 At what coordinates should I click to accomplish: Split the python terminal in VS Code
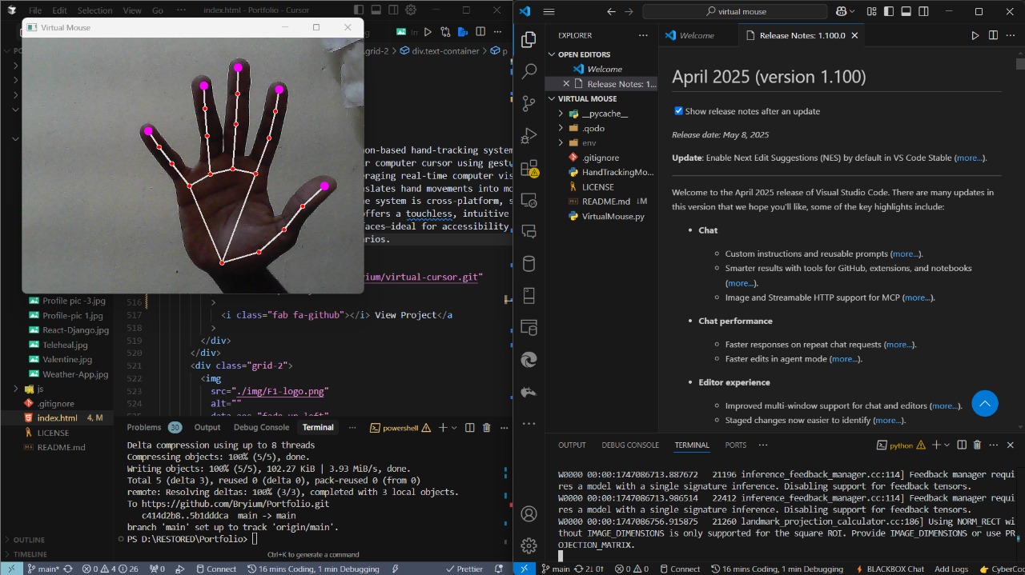point(963,445)
